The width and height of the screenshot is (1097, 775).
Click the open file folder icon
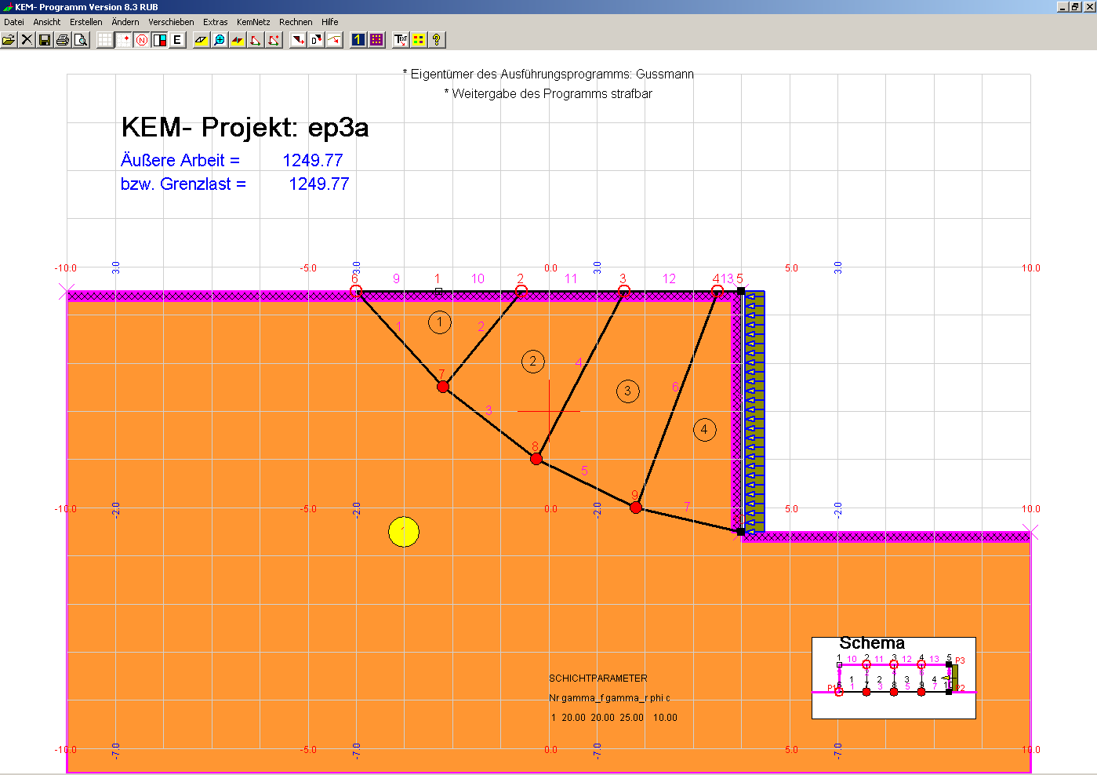[x=9, y=39]
